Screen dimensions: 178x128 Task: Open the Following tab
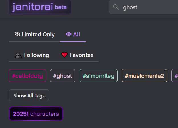click(x=32, y=55)
